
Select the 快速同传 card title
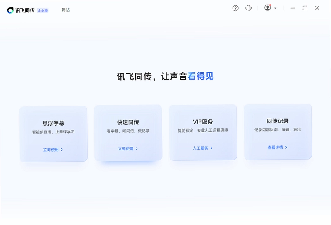[128, 122]
